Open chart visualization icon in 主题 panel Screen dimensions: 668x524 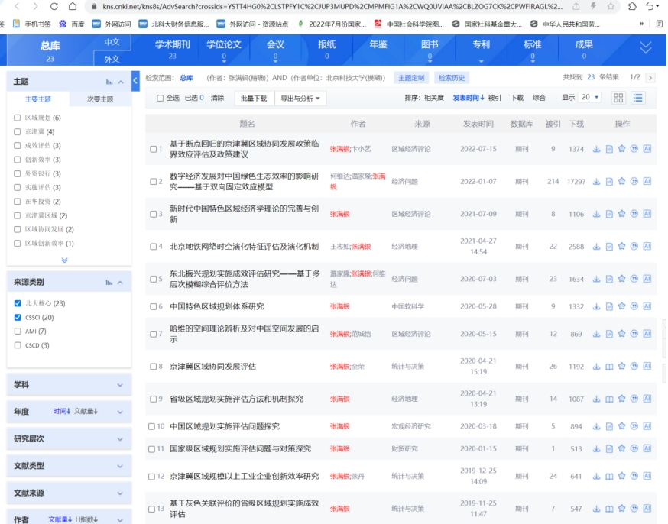click(109, 82)
